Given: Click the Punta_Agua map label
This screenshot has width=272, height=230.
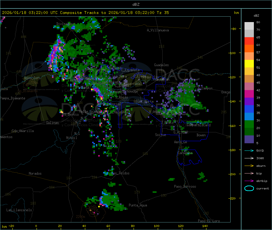Looking at the screenshot, I should coord(138,205).
